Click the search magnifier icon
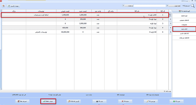This screenshot has width=196, height=105. click(193, 6)
